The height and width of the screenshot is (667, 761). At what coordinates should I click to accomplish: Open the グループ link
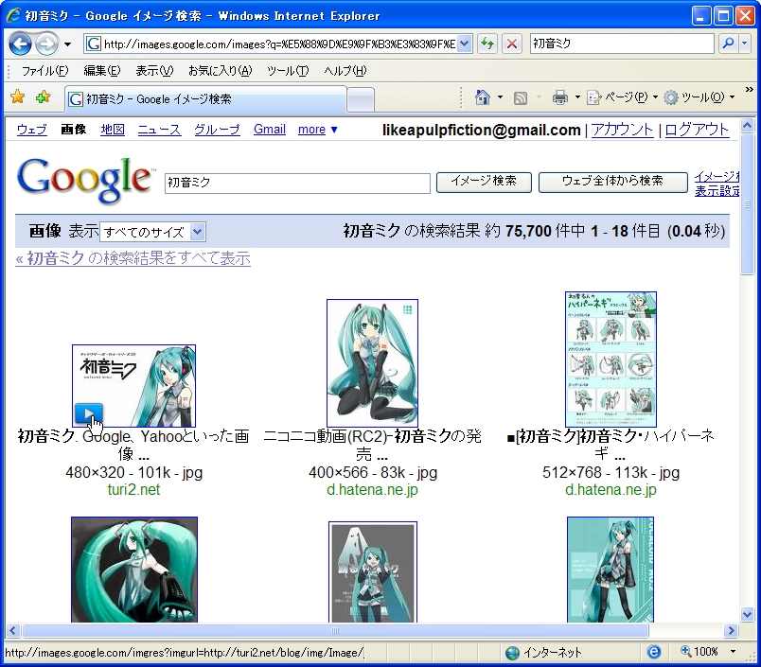tap(217, 130)
